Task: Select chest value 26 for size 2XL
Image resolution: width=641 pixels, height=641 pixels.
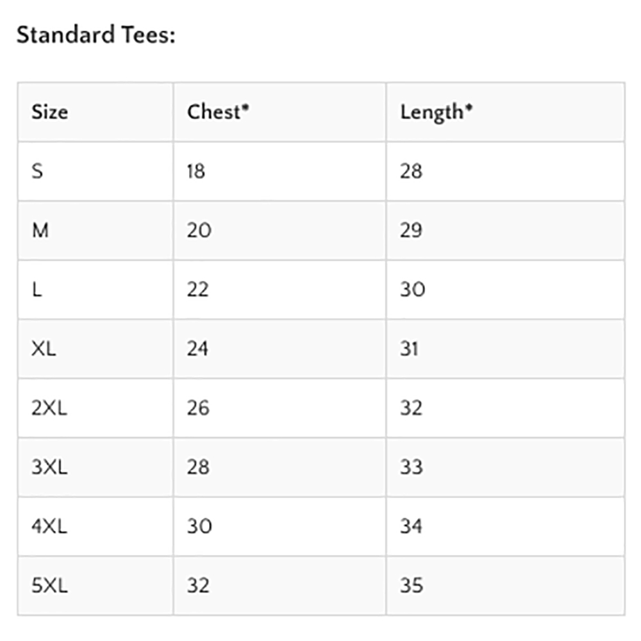Action: click(x=198, y=408)
